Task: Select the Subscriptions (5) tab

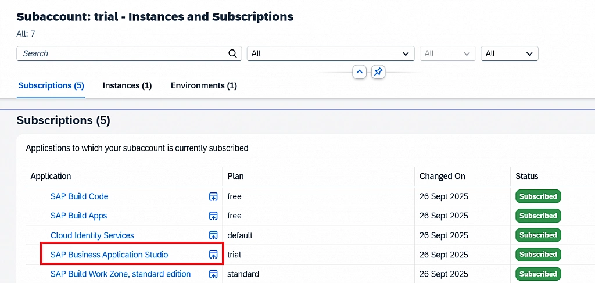Action: click(x=51, y=85)
